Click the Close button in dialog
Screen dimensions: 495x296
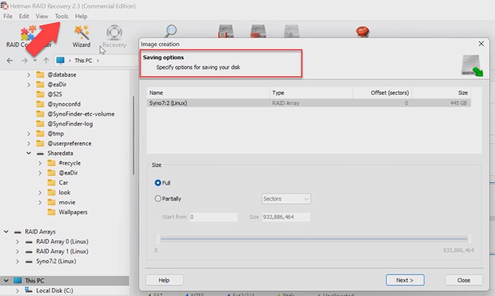click(x=464, y=280)
